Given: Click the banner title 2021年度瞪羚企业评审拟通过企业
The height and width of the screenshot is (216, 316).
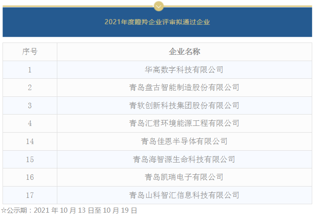Looking at the screenshot, I should (157, 22).
